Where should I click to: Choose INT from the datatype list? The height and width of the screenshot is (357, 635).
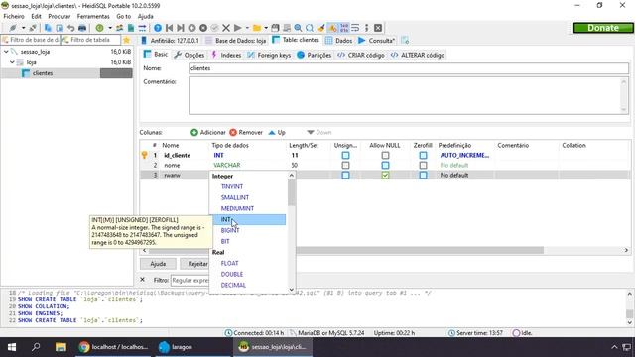[247, 220]
